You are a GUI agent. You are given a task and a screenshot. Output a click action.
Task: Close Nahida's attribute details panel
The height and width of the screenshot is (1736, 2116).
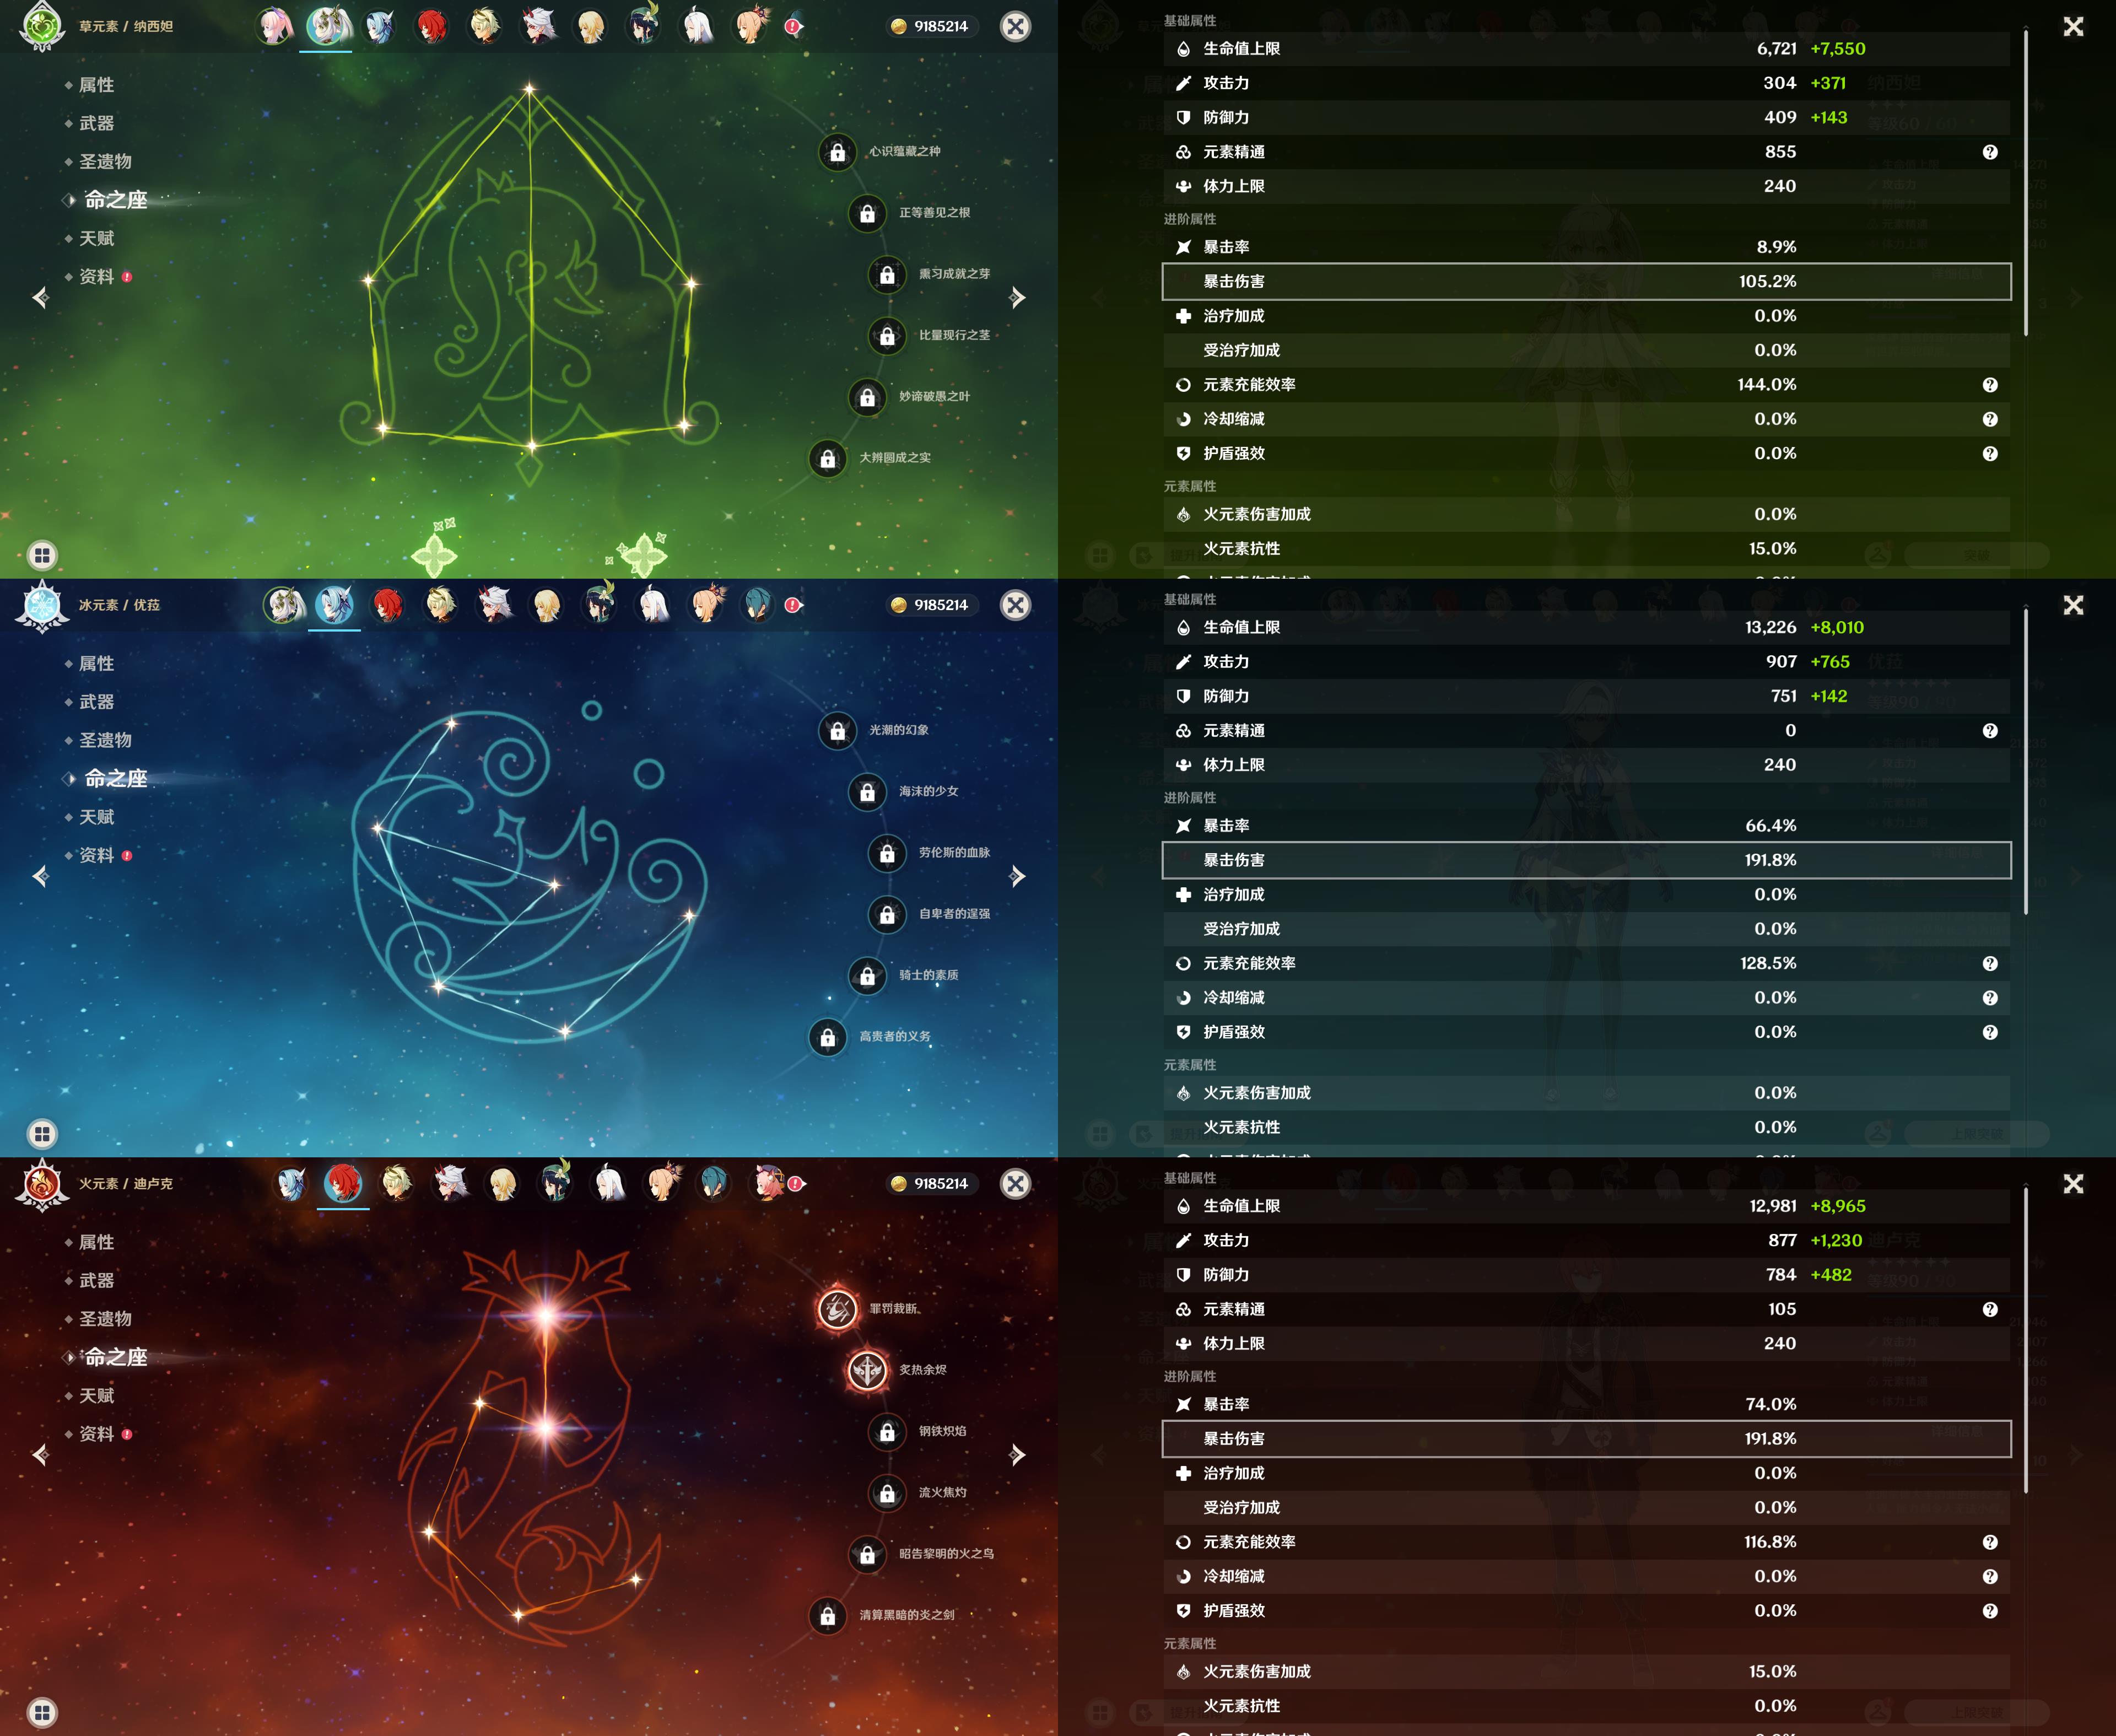click(x=2073, y=26)
